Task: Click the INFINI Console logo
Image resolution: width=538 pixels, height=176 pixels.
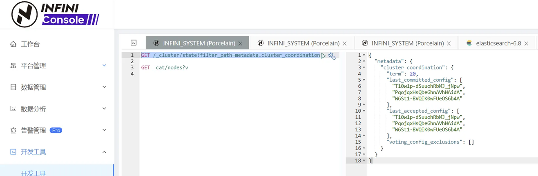Action: [55, 14]
